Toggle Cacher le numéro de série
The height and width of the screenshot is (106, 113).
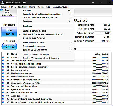point(46,31)
